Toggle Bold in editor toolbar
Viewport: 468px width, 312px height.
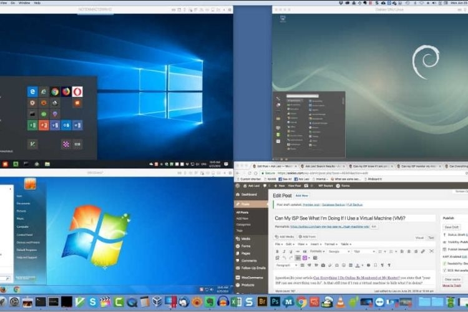[277, 251]
